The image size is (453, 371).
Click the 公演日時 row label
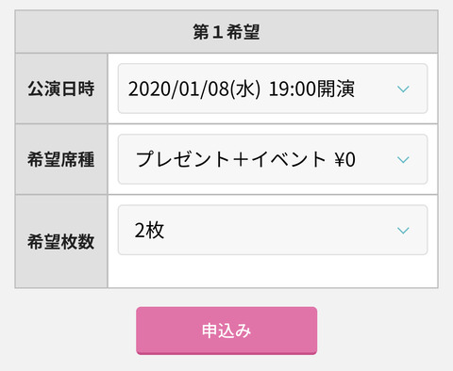click(61, 89)
